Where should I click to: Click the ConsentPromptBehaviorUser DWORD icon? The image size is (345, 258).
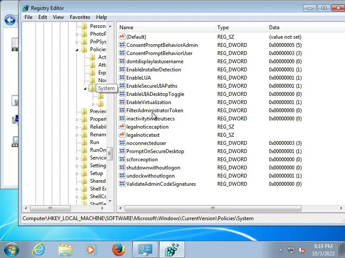tap(122, 53)
